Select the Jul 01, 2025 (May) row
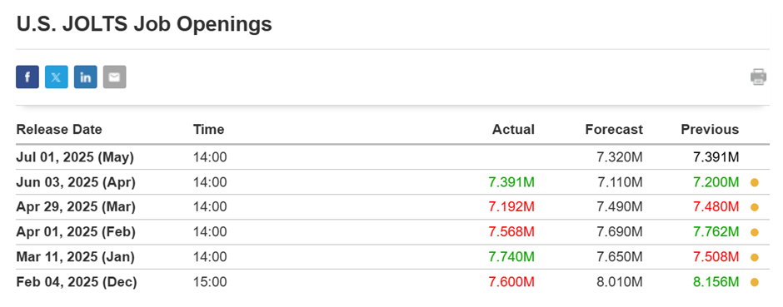 pos(392,157)
